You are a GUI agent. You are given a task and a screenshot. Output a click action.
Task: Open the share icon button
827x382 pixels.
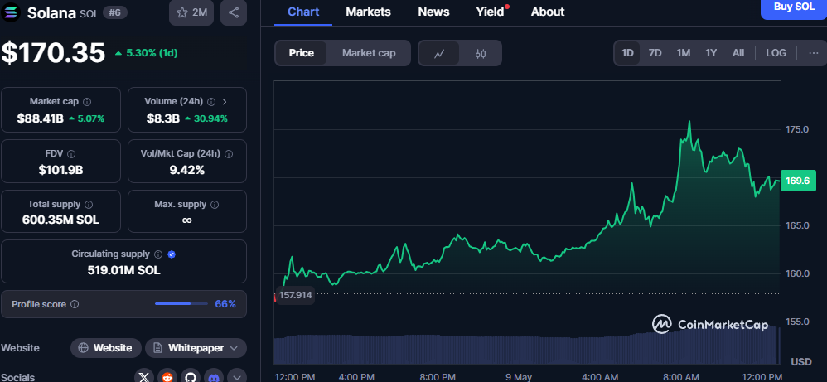tap(234, 12)
